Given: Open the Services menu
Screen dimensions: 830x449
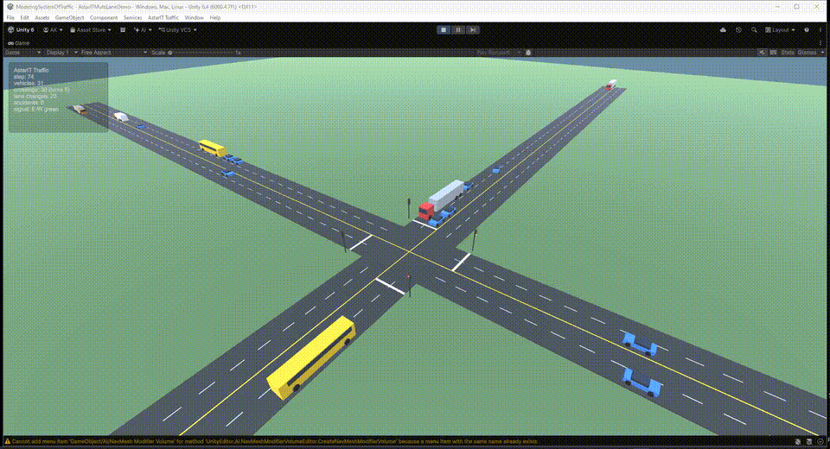Looking at the screenshot, I should click(132, 17).
